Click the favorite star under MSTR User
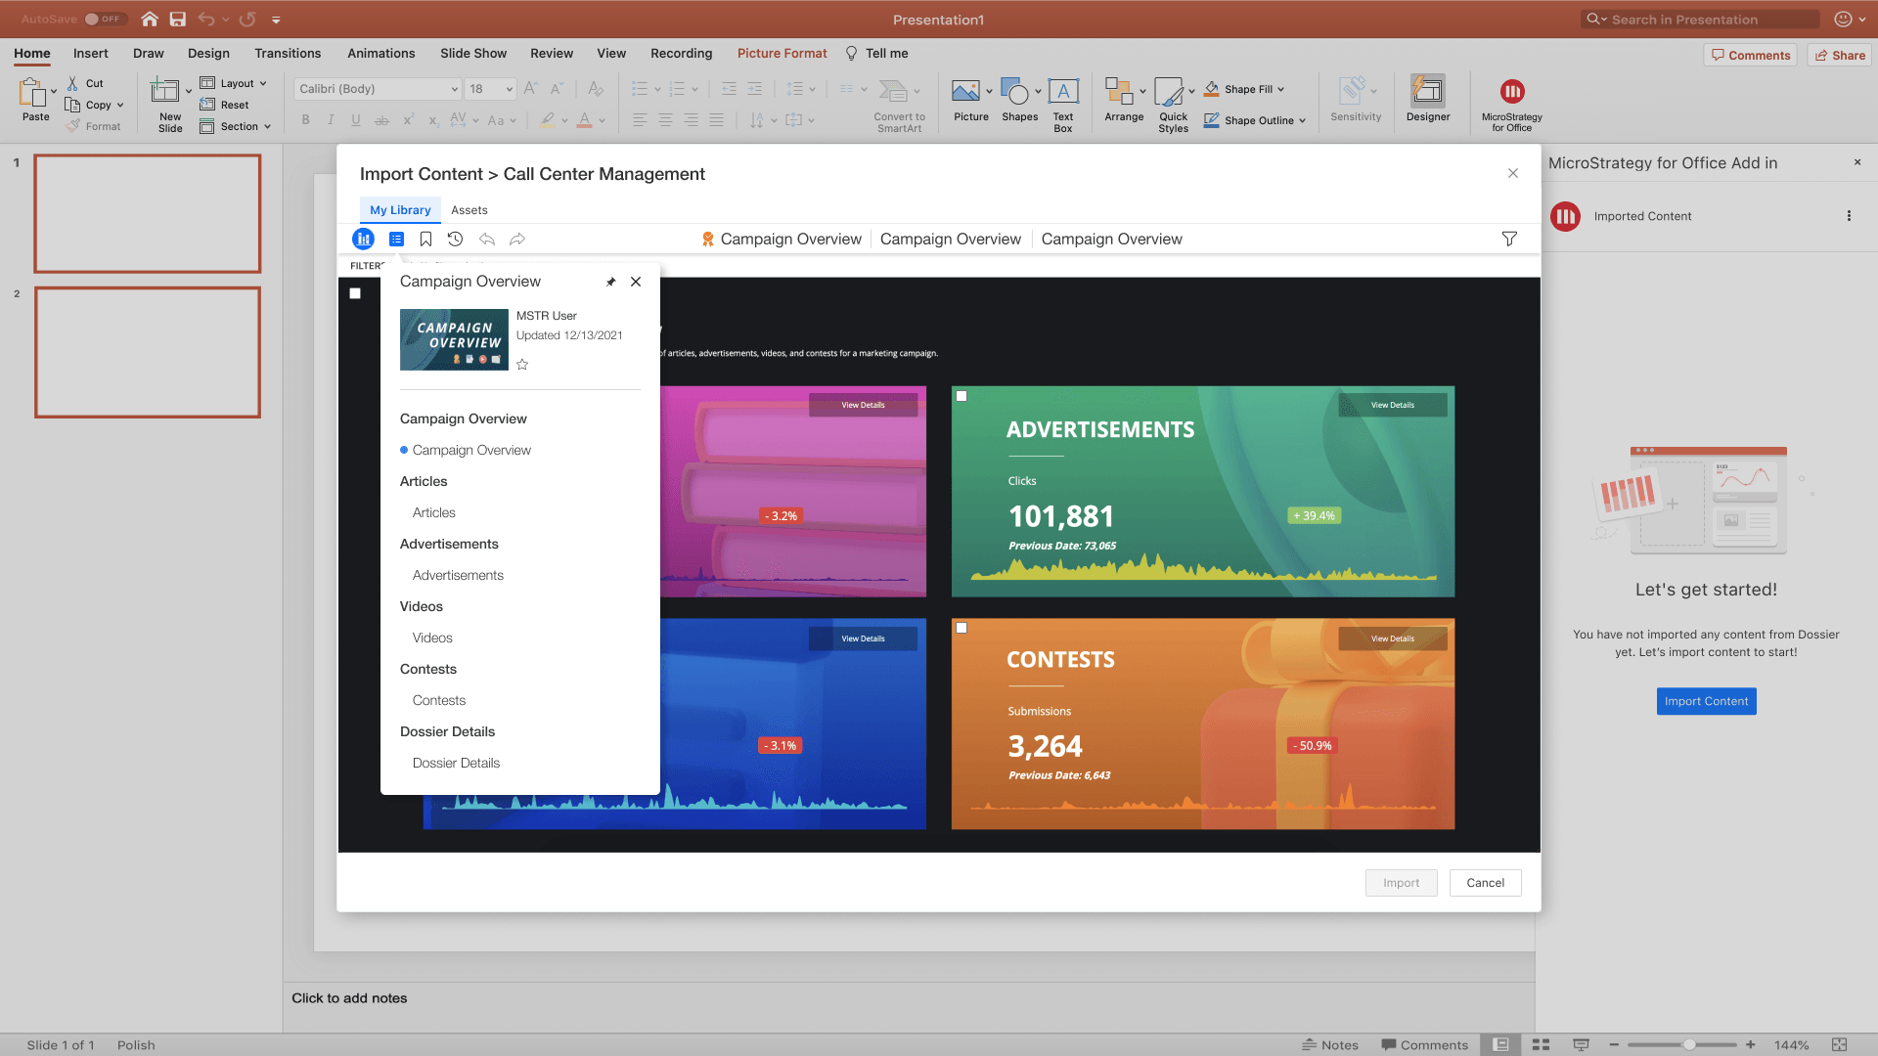The height and width of the screenshot is (1056, 1878). pos(522,365)
